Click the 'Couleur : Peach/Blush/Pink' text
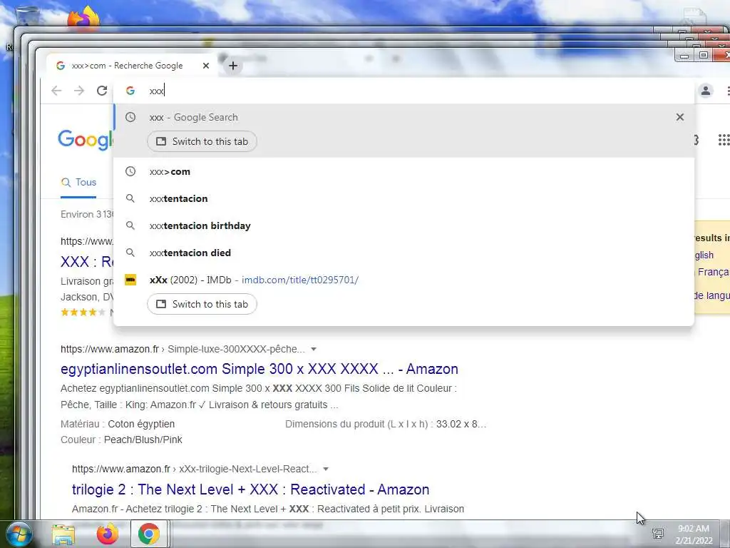 tap(121, 440)
